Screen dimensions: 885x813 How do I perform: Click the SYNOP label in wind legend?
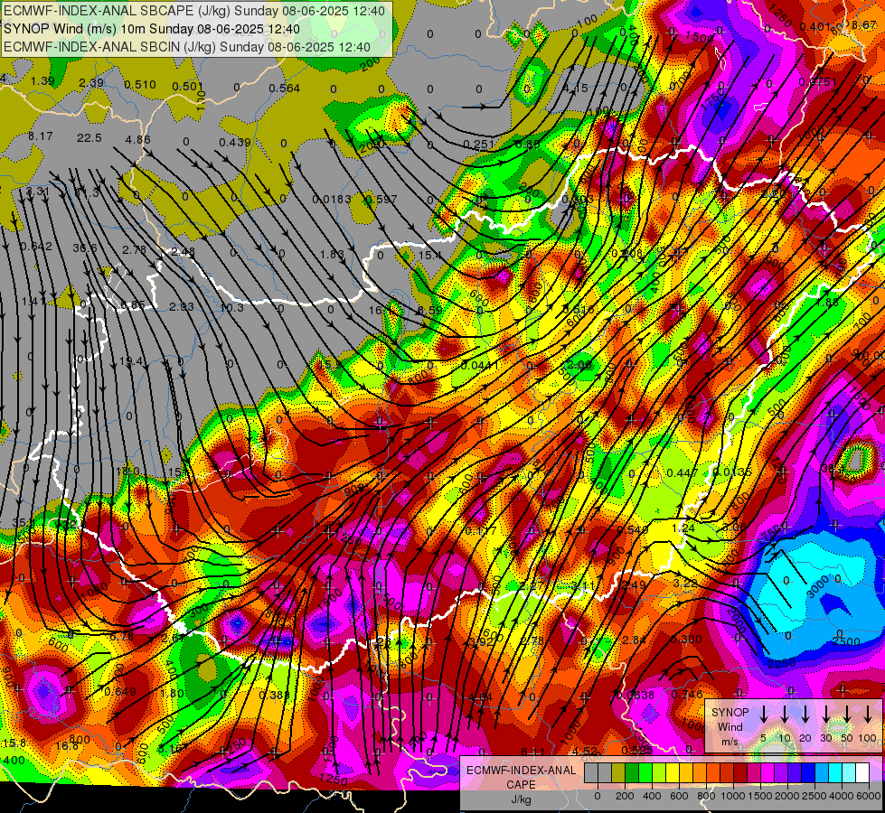click(730, 713)
